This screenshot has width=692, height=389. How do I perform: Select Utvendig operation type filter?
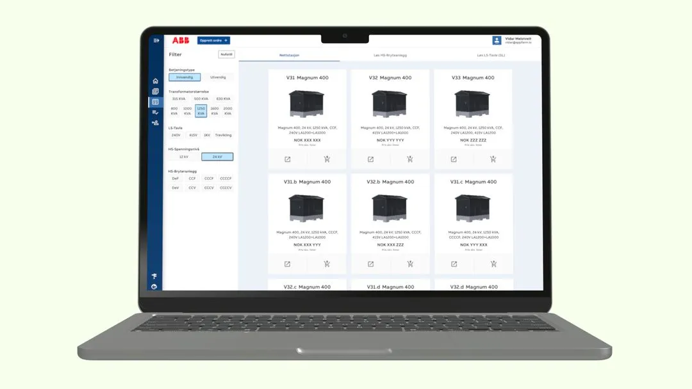pyautogui.click(x=218, y=77)
